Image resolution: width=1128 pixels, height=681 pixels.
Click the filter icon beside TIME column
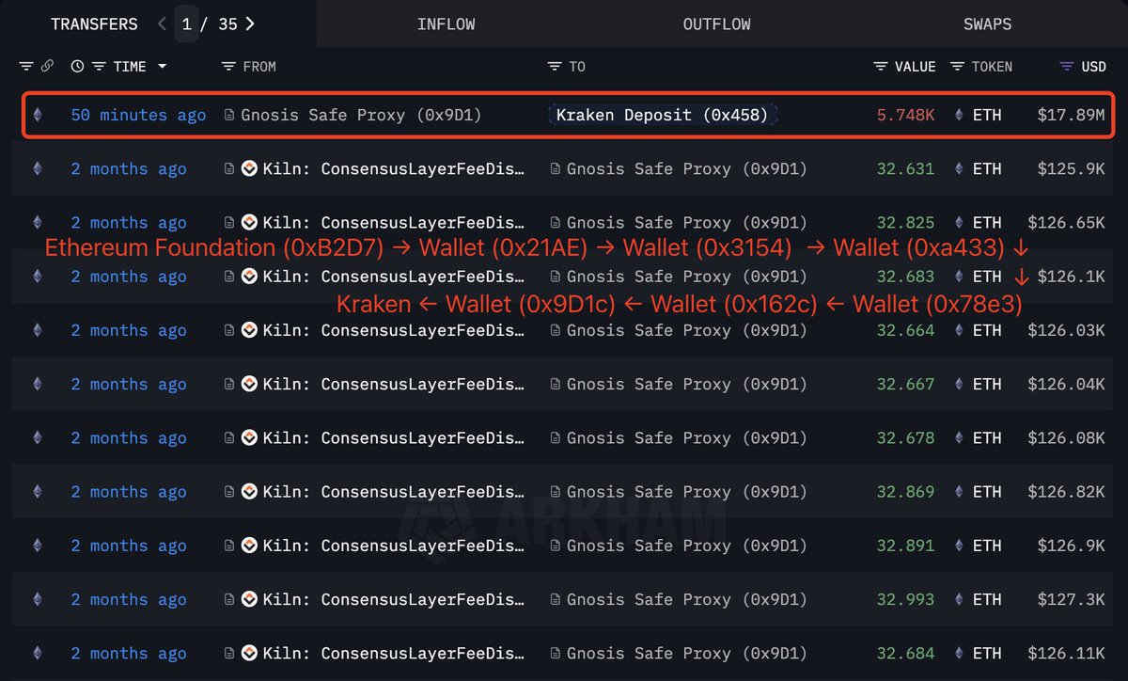[97, 66]
